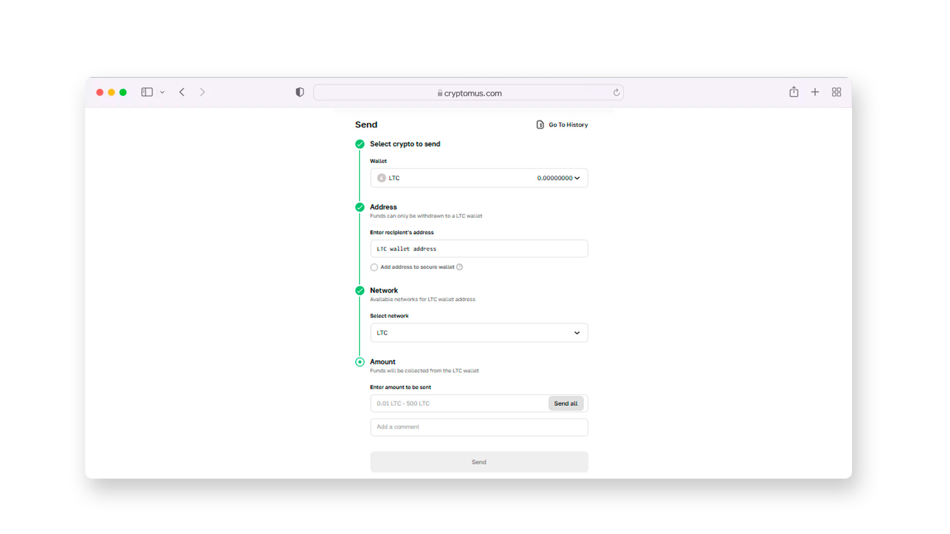This screenshot has width=950, height=534.
Task: Click the Address step checkmark
Action: 360,207
